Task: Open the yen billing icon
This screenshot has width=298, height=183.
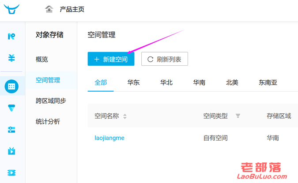Action: pyautogui.click(x=11, y=58)
